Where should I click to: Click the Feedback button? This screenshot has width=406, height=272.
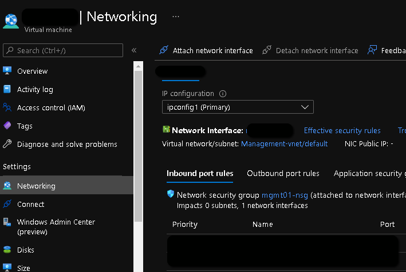tap(387, 50)
